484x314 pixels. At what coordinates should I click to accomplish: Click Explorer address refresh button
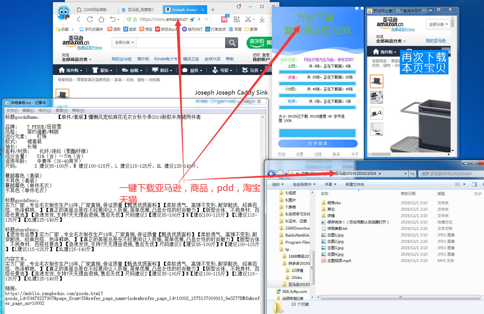412,174
